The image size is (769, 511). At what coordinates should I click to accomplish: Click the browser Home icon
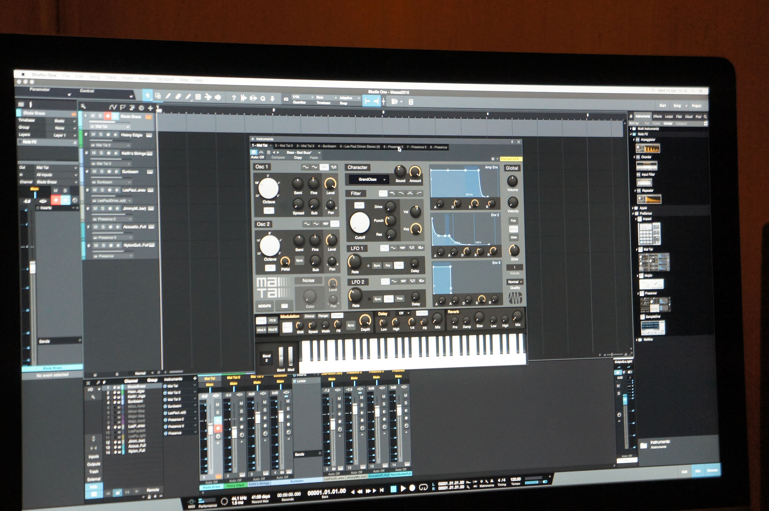pos(631,116)
